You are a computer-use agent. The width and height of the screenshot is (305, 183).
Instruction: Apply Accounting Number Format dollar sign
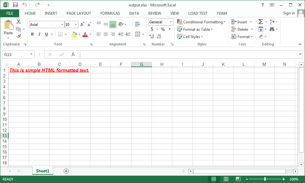click(x=152, y=29)
